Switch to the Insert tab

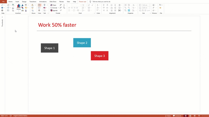click(x=17, y=2)
